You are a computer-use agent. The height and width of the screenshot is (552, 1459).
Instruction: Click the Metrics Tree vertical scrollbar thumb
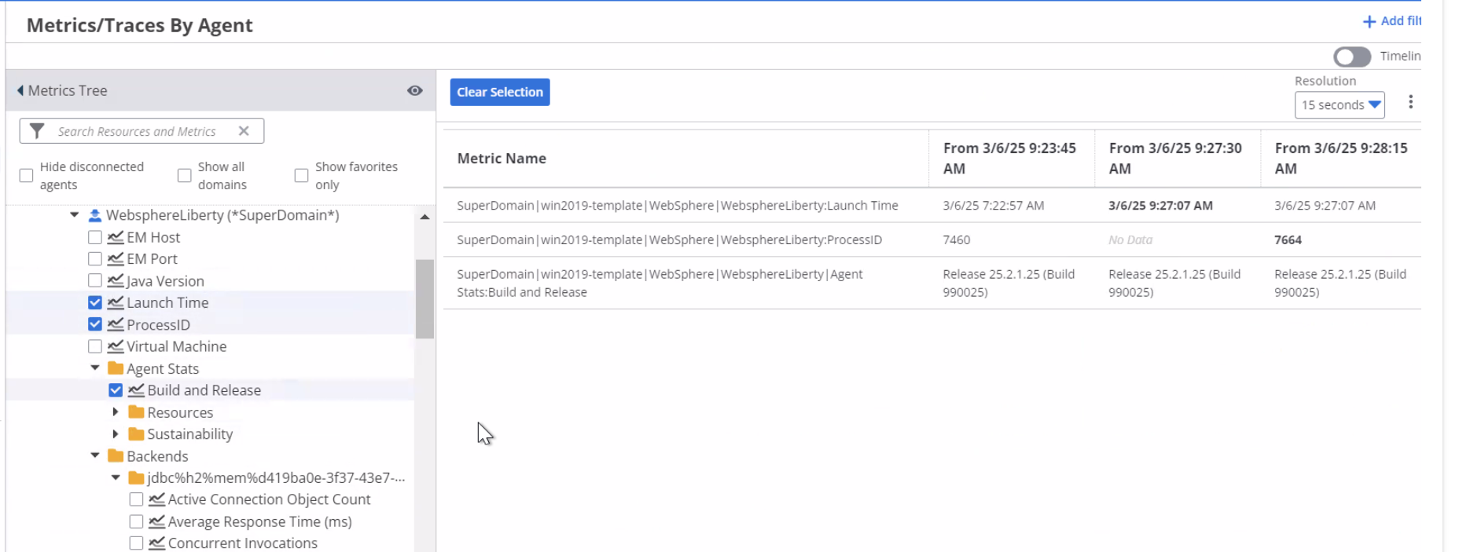click(424, 298)
